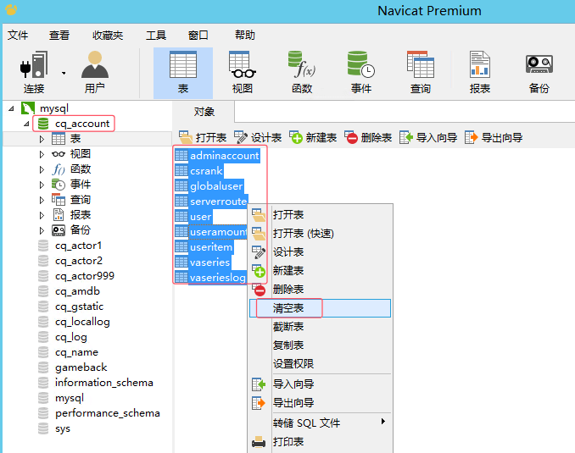
Task: Select the gameback database
Action: tap(73, 367)
